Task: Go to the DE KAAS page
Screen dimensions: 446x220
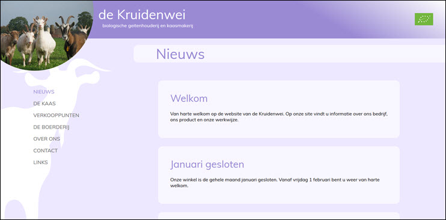Action: coord(44,103)
